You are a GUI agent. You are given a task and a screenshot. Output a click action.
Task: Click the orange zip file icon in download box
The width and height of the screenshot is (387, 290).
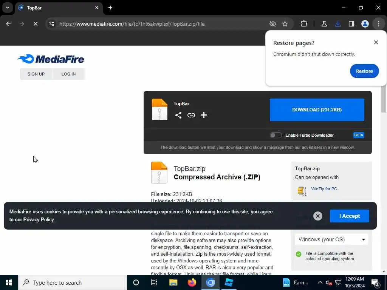[159, 110]
